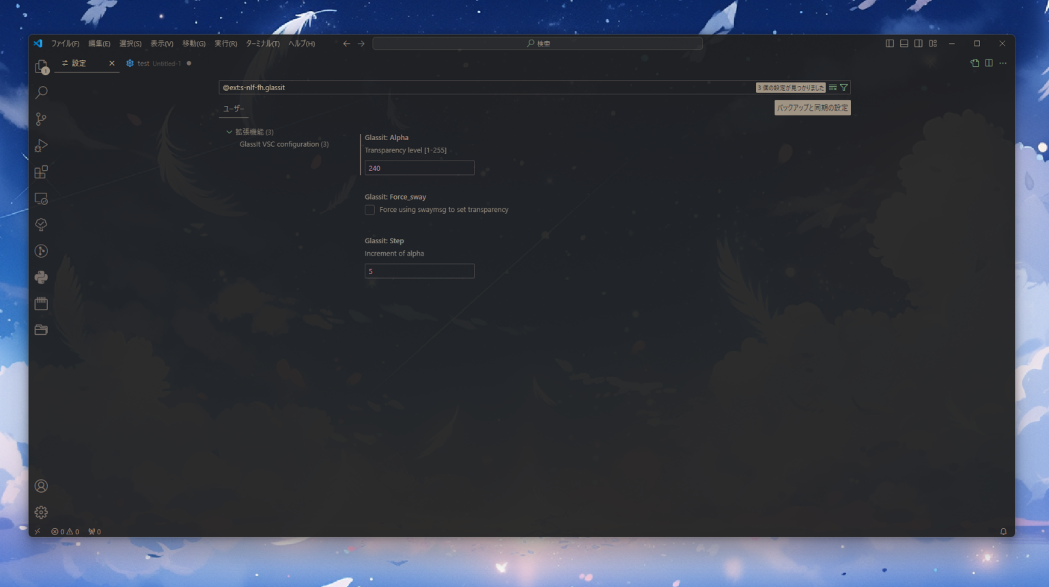Select GlassIt VSC configuration in the tree
The image size is (1049, 587).
point(283,144)
